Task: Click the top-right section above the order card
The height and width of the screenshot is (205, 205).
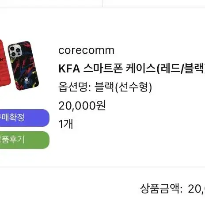Action: pyautogui.click(x=154, y=3)
